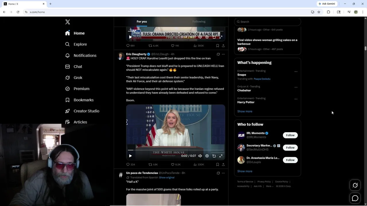Screen dimensions: 367x206
Task: Switch to the For you tab
Action: tap(142, 21)
